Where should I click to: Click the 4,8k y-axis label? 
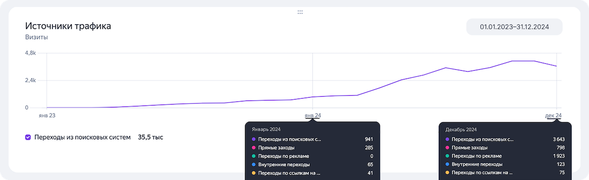(30, 52)
